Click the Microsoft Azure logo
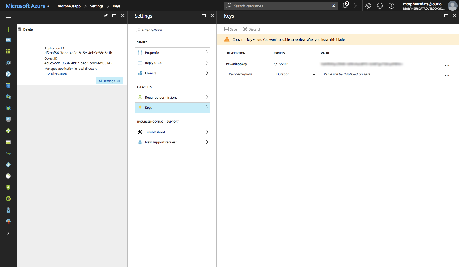The width and height of the screenshot is (459, 267). [26, 6]
